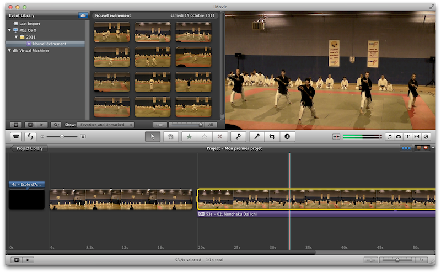This screenshot has height=273, width=441.
Task: Enter full screen via window corner arrows
Action: coord(432,7)
